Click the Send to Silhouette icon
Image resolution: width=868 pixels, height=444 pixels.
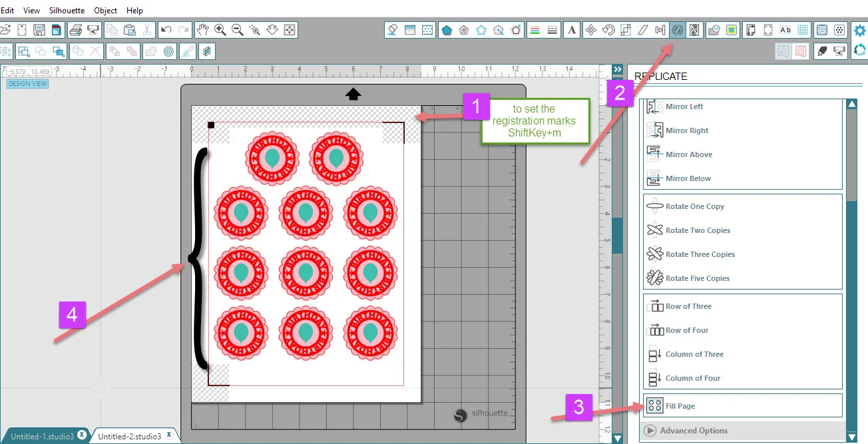click(x=93, y=30)
